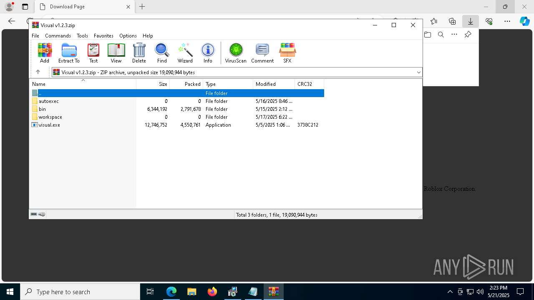Open the Options menu
The width and height of the screenshot is (534, 300).
[x=128, y=36]
